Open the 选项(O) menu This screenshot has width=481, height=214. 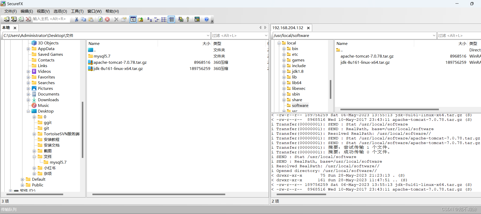pos(60,11)
